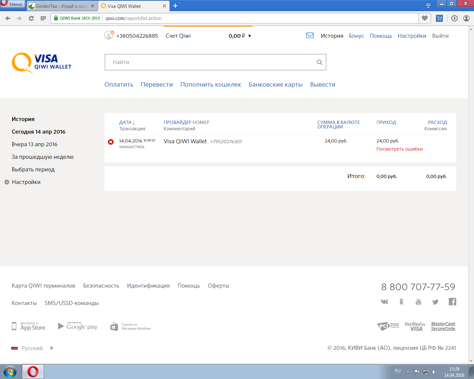Click the Google Play download badge
Viewport: 474px width, 379px height.
pyautogui.click(x=78, y=326)
